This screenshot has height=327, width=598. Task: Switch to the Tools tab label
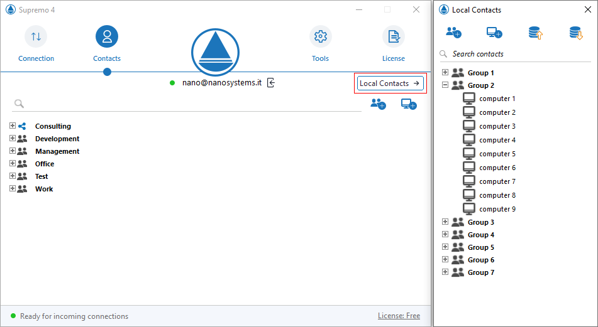[320, 58]
